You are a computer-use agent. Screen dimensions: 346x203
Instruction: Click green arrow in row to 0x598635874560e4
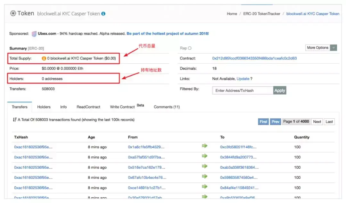[x=204, y=176]
